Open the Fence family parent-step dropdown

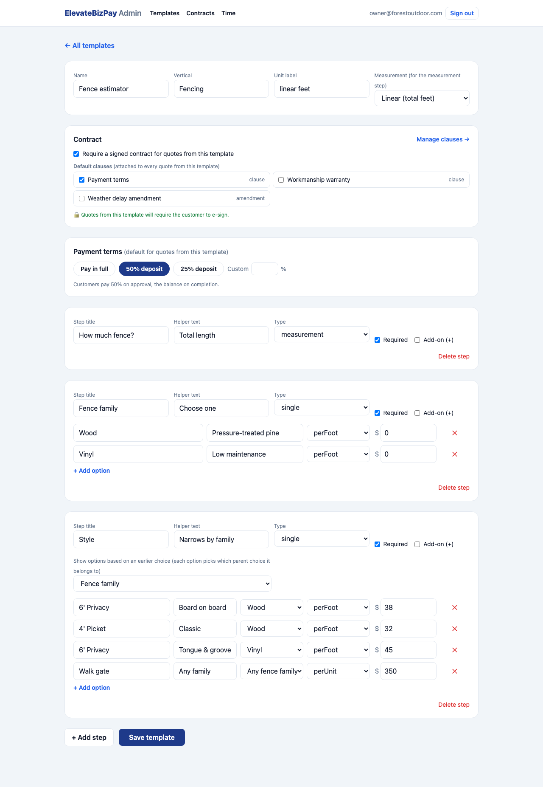[x=172, y=584]
